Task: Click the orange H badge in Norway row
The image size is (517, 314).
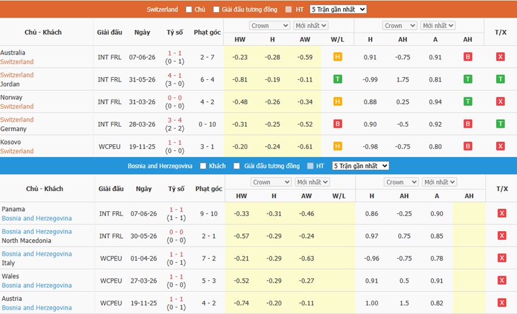Action: coord(338,102)
